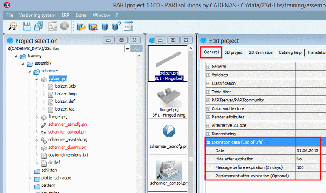Open the ERP menu

[65, 15]
